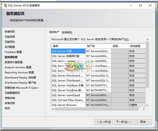Click the 密码 column header

(120, 46)
